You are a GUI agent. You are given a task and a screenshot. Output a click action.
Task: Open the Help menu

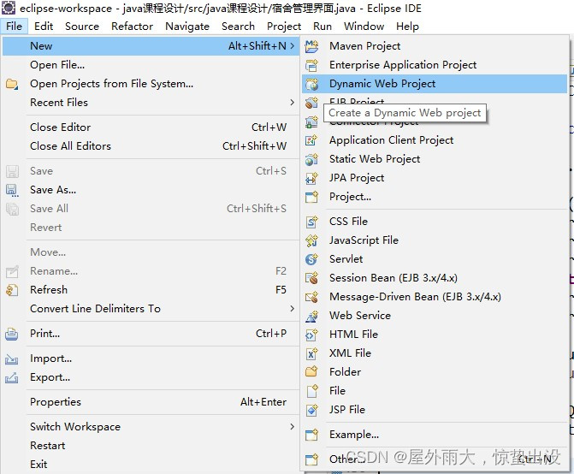(407, 27)
